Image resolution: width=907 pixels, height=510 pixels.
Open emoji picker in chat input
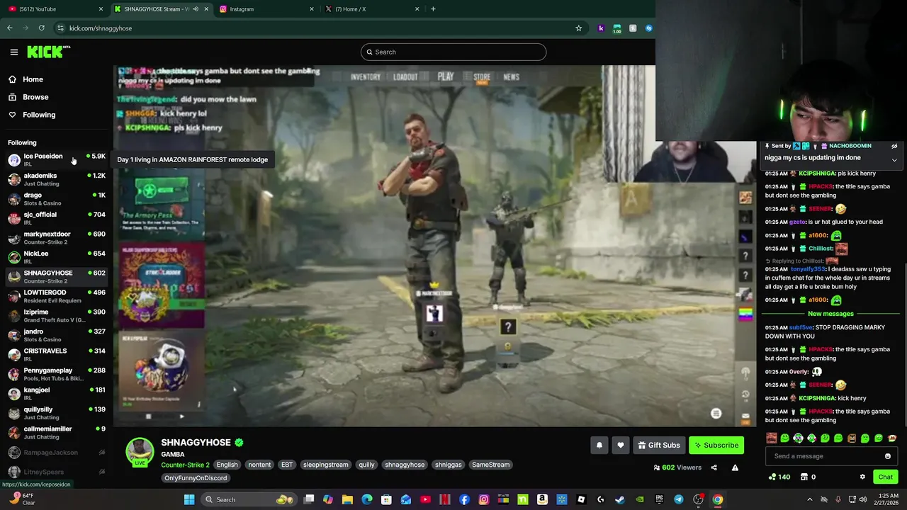click(x=887, y=456)
